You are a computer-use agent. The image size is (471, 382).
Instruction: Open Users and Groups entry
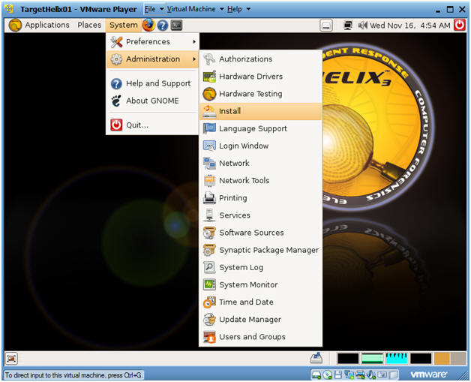260,337
